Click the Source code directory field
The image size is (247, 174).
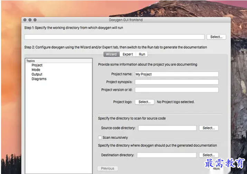tap(167, 128)
